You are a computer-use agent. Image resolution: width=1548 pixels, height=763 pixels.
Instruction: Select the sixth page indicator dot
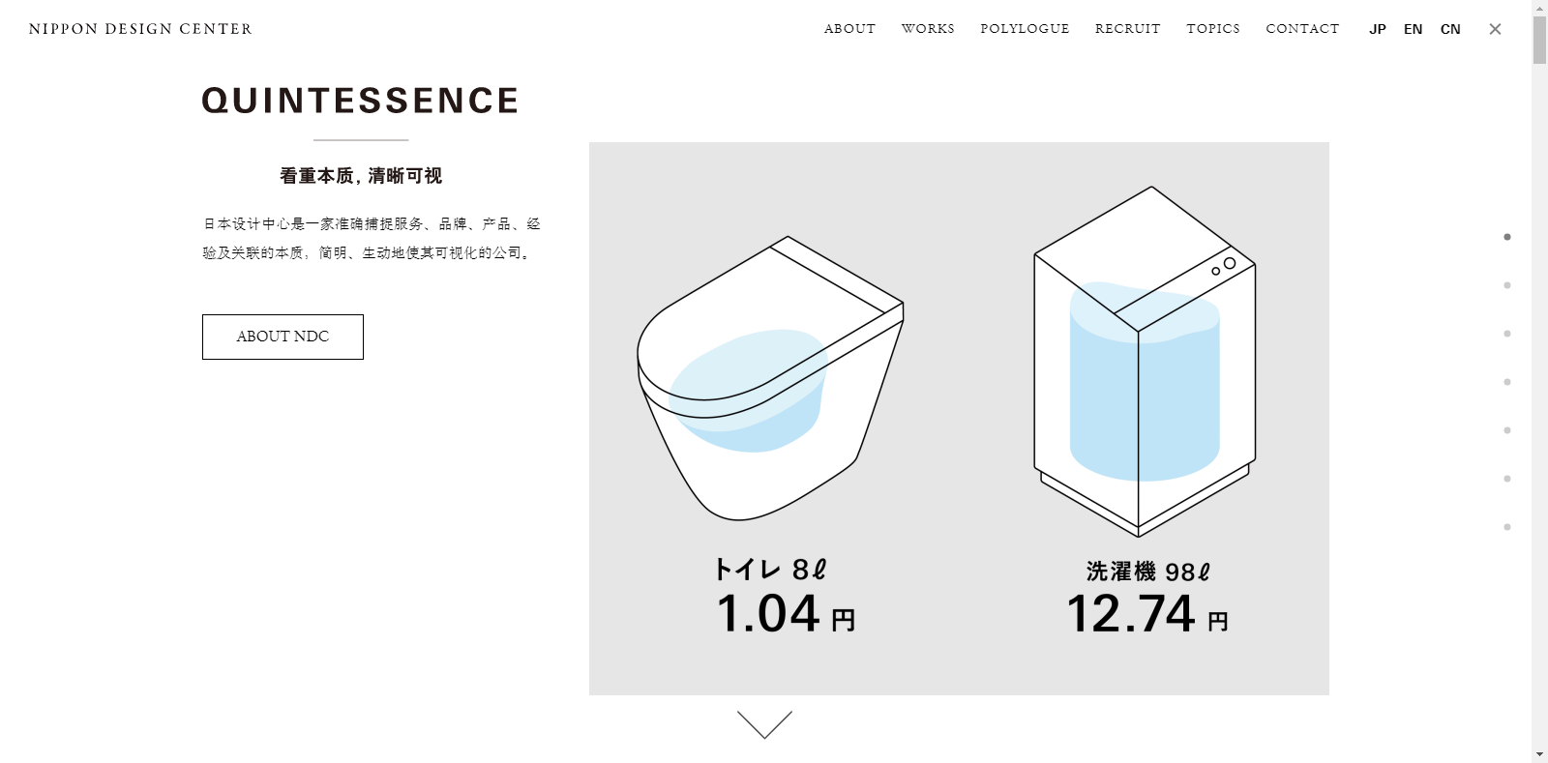[x=1507, y=479]
